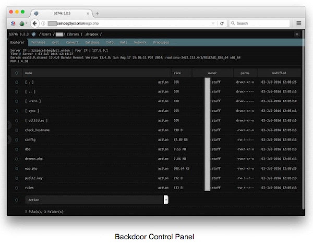
Task: Expand the arrow next to the onion icon
Action: tap(27, 23)
